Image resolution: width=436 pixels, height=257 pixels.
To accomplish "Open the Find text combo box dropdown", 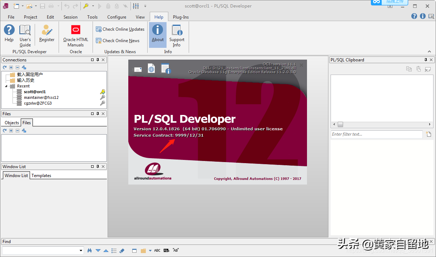I will pyautogui.click(x=81, y=251).
